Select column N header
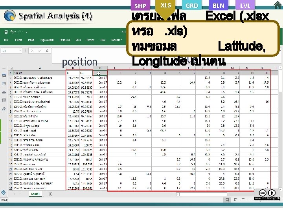This screenshot has height=212, width=283. 247,68
